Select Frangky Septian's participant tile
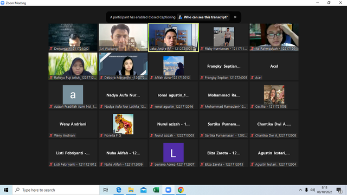 click(224, 66)
